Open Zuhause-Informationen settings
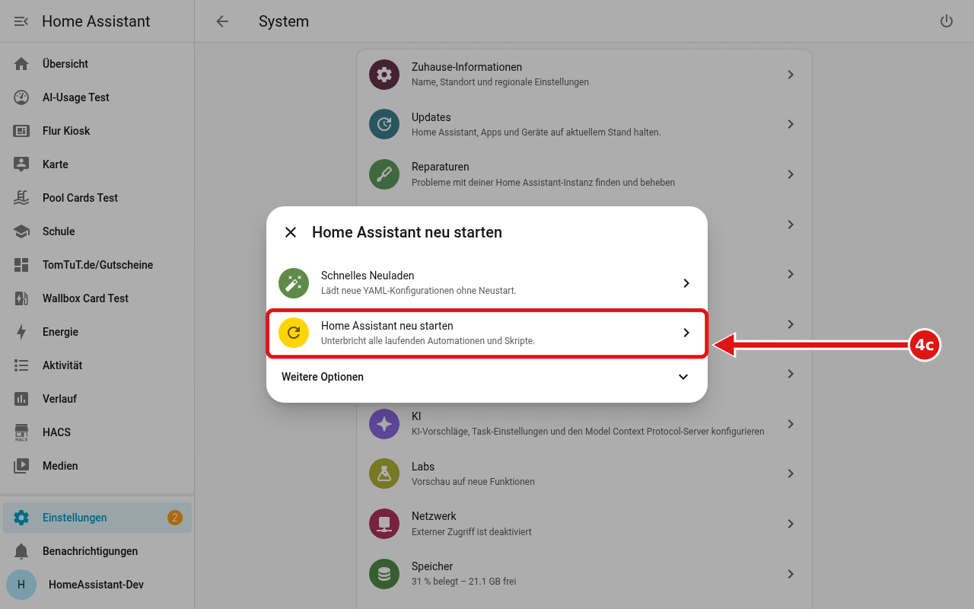 pyautogui.click(x=584, y=75)
